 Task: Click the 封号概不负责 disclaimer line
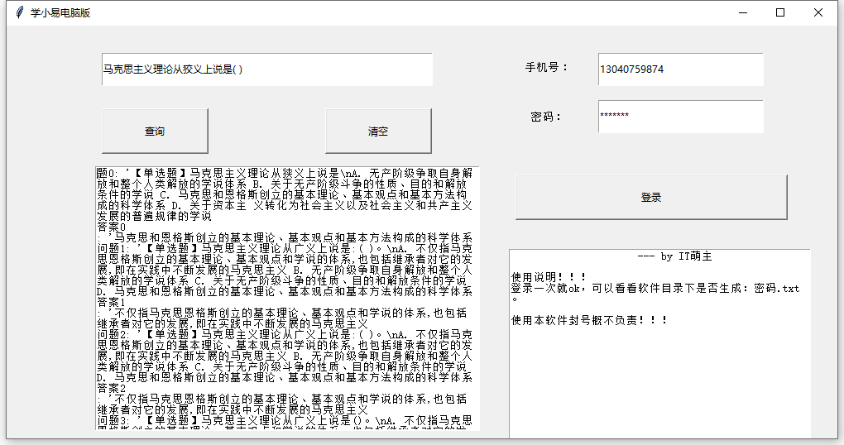[x=589, y=319]
